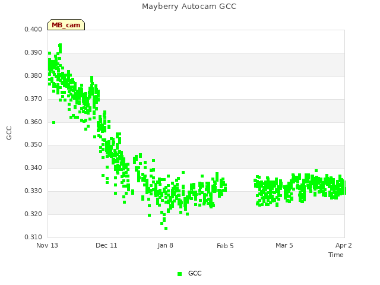This screenshot has width=380, height=285.
Task: Click the 0.350 y-axis value
Action: (x=33, y=144)
